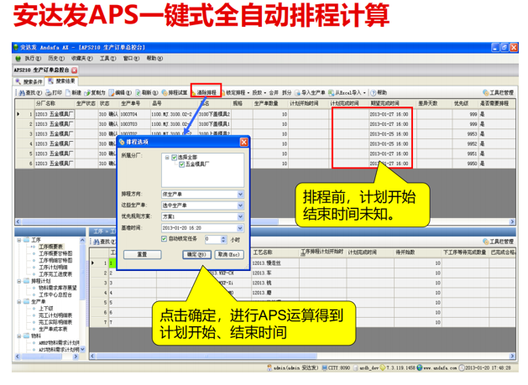The height and width of the screenshot is (385, 528).
Task: Click the 重置 reset button
Action: 143,254
